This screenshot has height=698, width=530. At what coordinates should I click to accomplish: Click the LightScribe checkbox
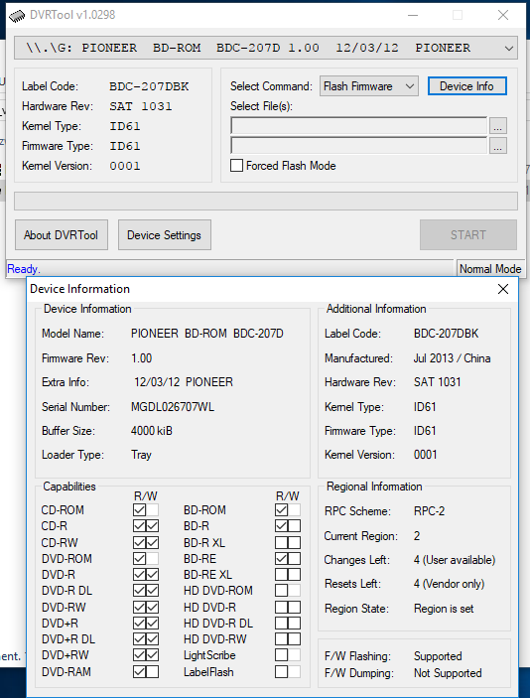point(281,655)
